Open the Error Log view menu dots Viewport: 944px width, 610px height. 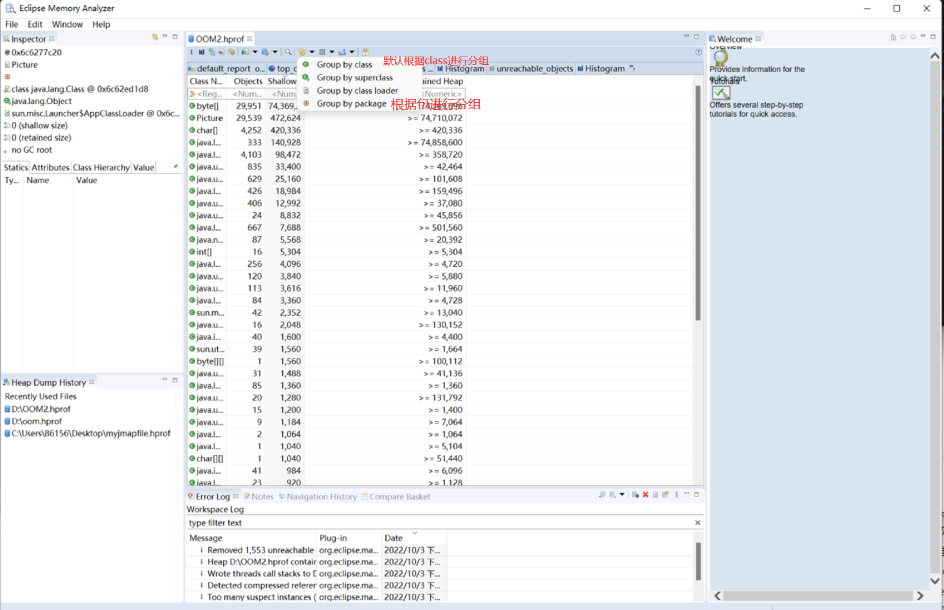tap(676, 494)
